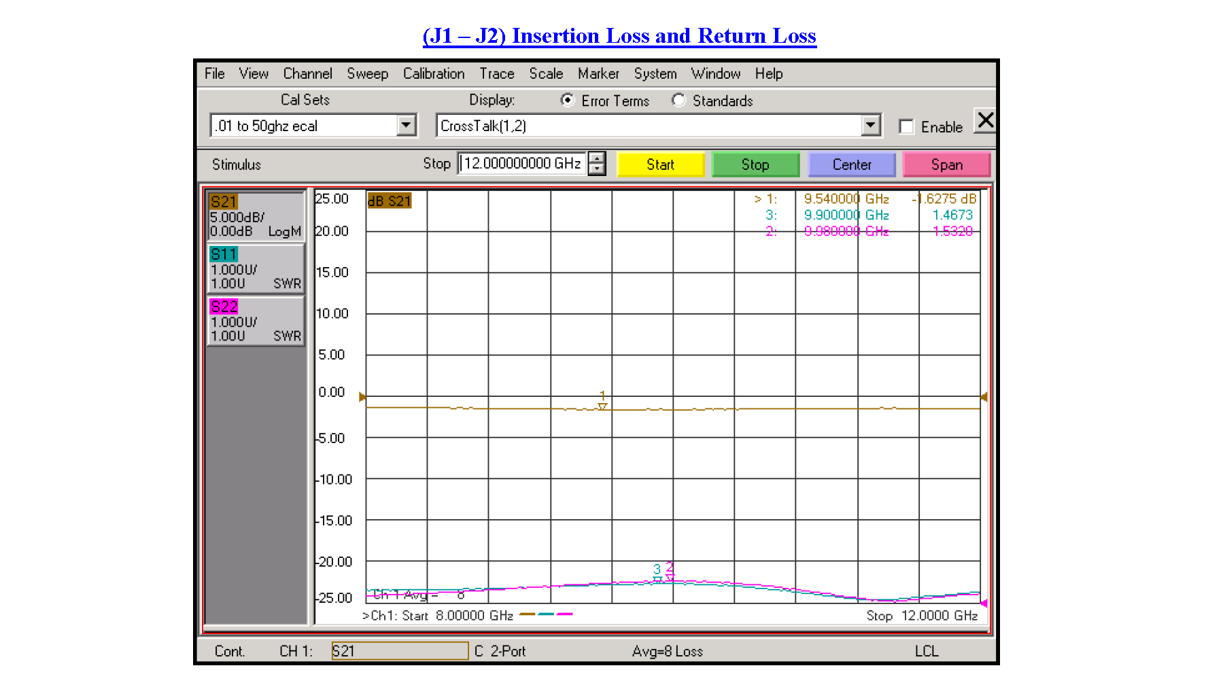Select the S21 trace in the trace panel
The image size is (1206, 685).
[255, 216]
